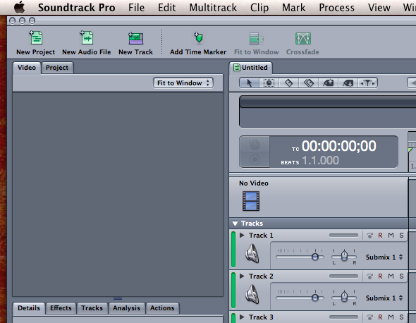416x323 pixels.
Task: Click the record circle in timecode display
Action: (255, 160)
